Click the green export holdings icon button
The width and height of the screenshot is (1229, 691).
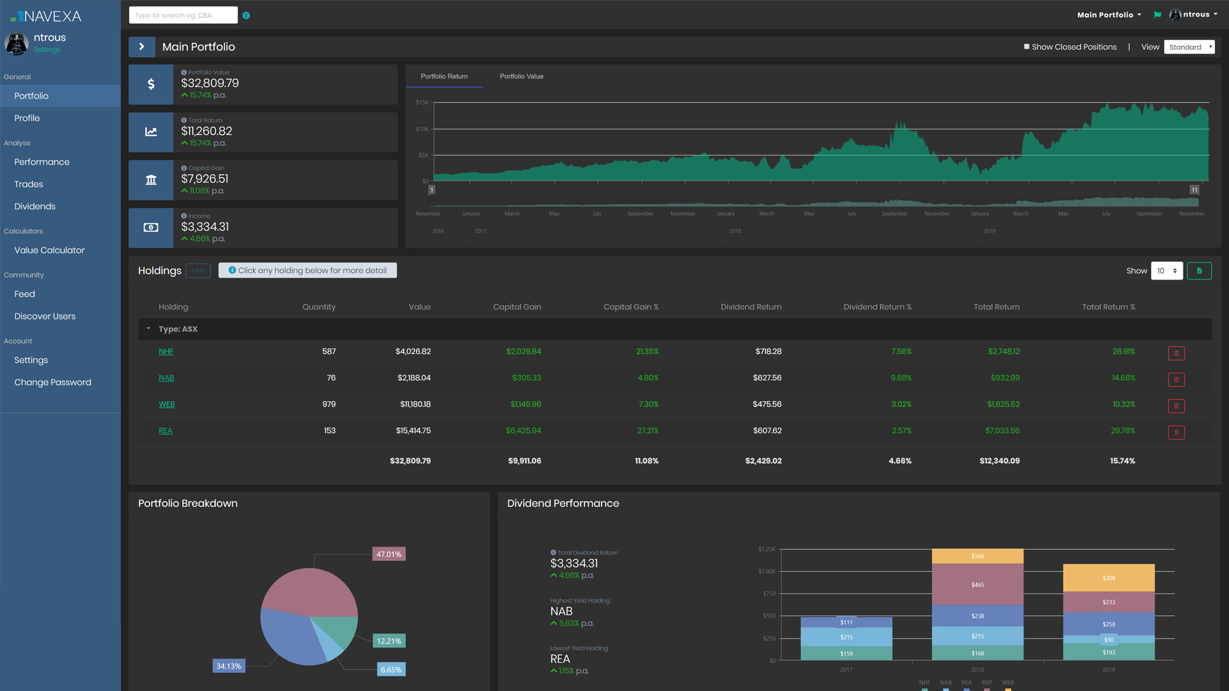click(x=1199, y=271)
